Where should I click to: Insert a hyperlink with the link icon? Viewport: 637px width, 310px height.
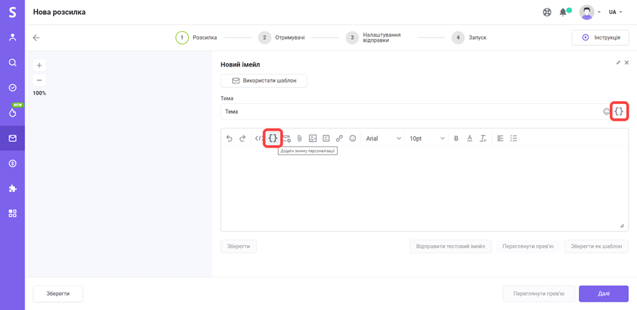point(339,138)
